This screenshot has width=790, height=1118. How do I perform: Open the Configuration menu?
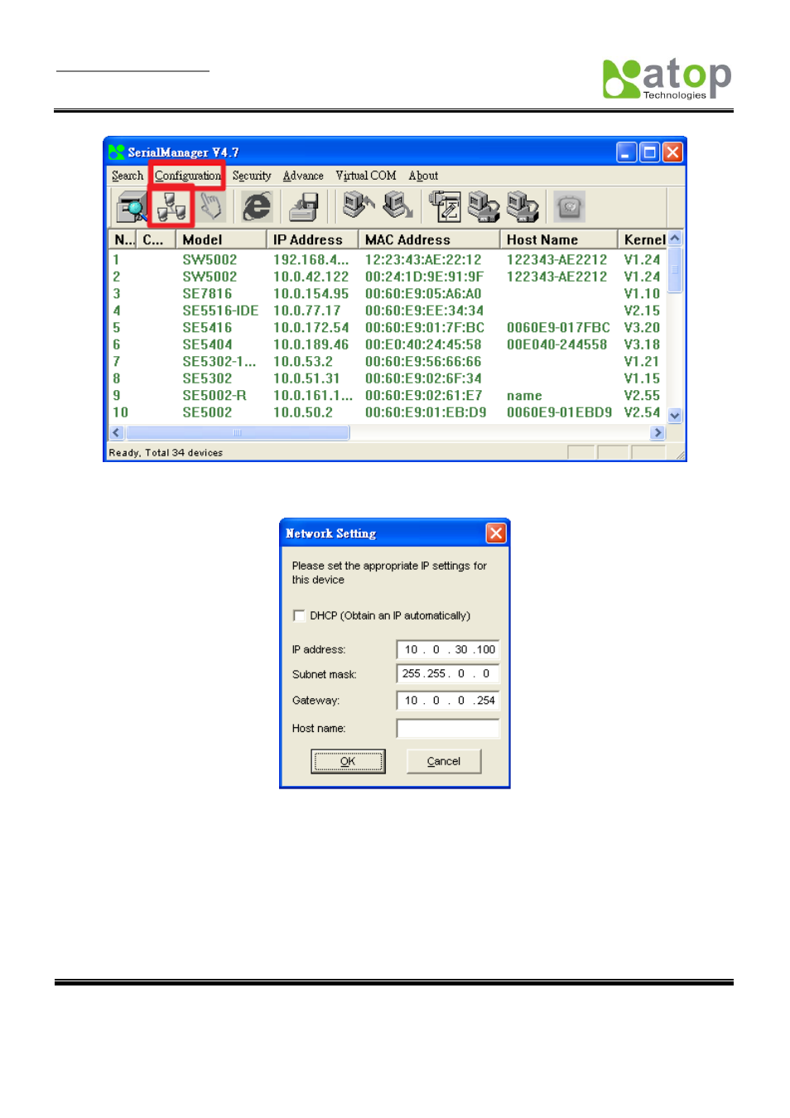pos(188,176)
